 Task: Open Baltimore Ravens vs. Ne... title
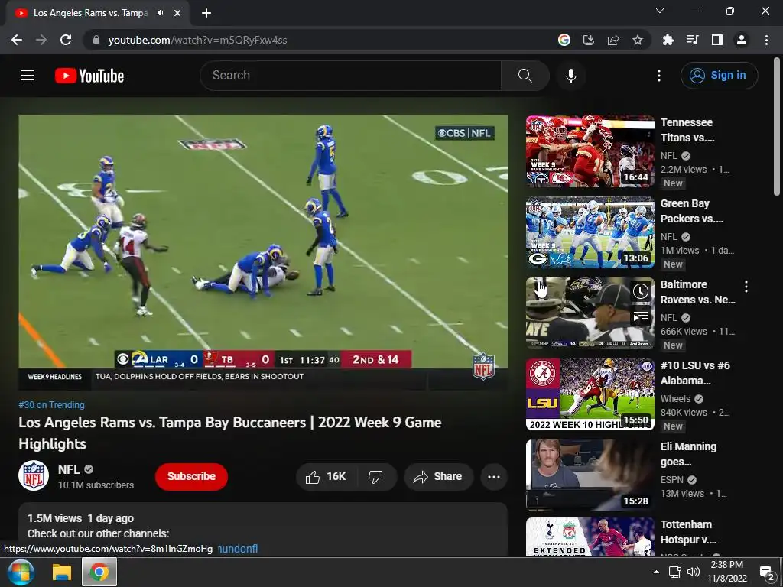tap(697, 292)
